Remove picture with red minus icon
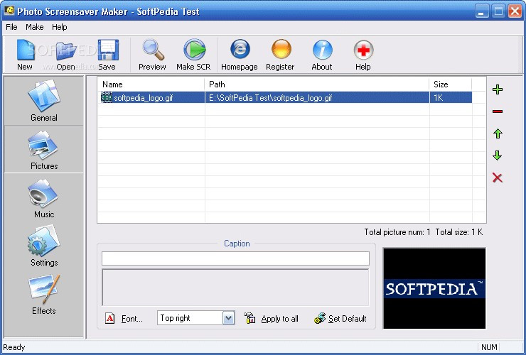526x355 pixels. tap(498, 111)
